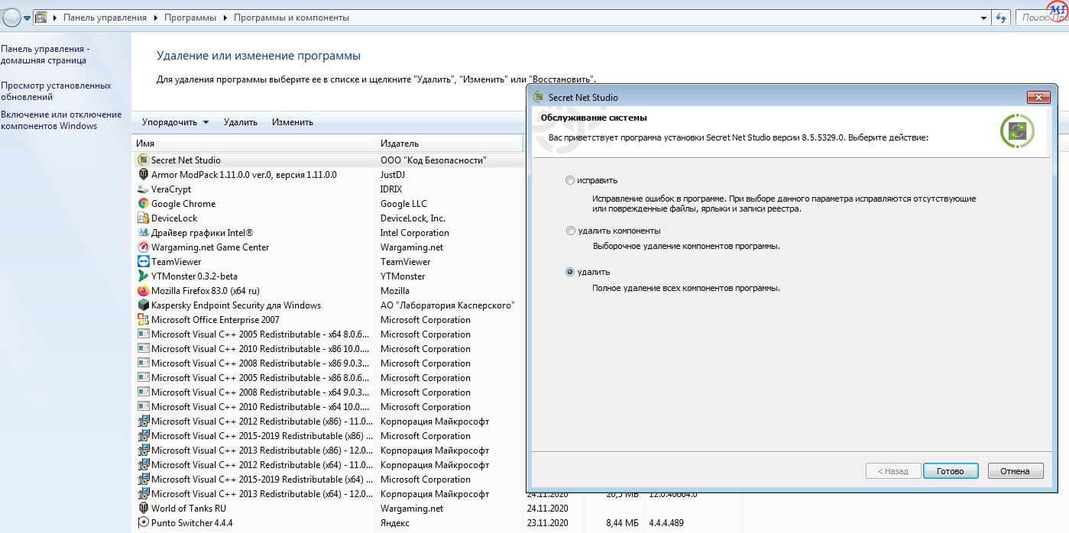
Task: Click the "Готово" button in the dialog
Action: pos(950,471)
